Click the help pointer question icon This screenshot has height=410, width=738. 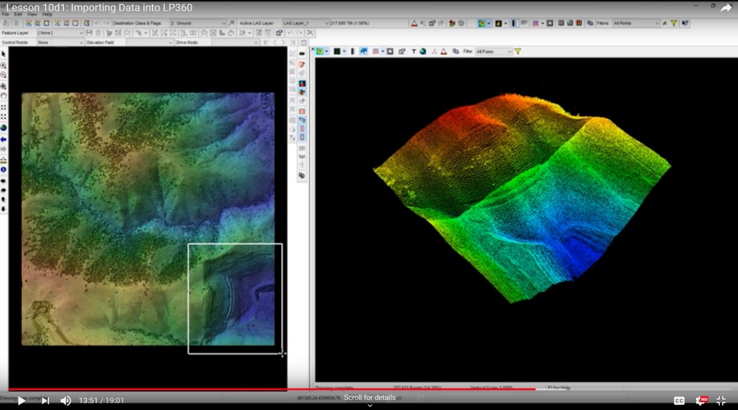(685, 23)
